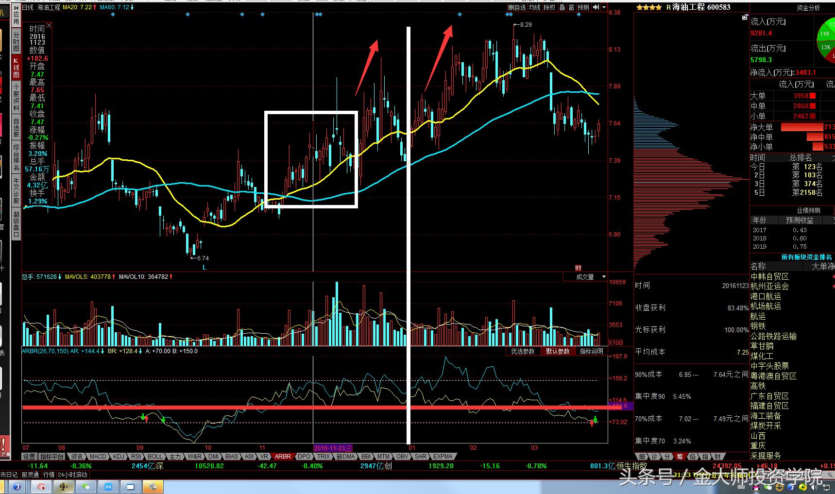Open the blue browser taskbar icon
The image size is (835, 494).
(17, 486)
